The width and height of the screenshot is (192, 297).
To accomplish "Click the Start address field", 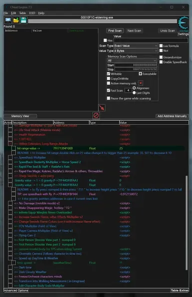I will pyautogui.click(x=136, y=65).
